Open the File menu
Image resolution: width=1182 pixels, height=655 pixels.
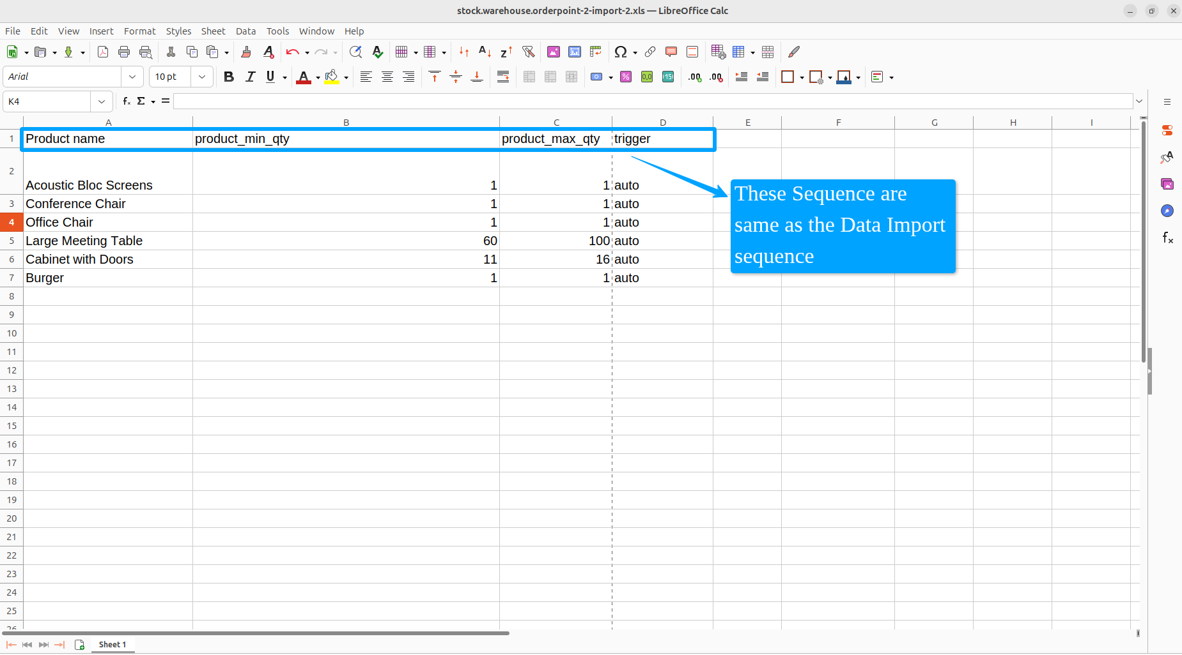(x=13, y=31)
